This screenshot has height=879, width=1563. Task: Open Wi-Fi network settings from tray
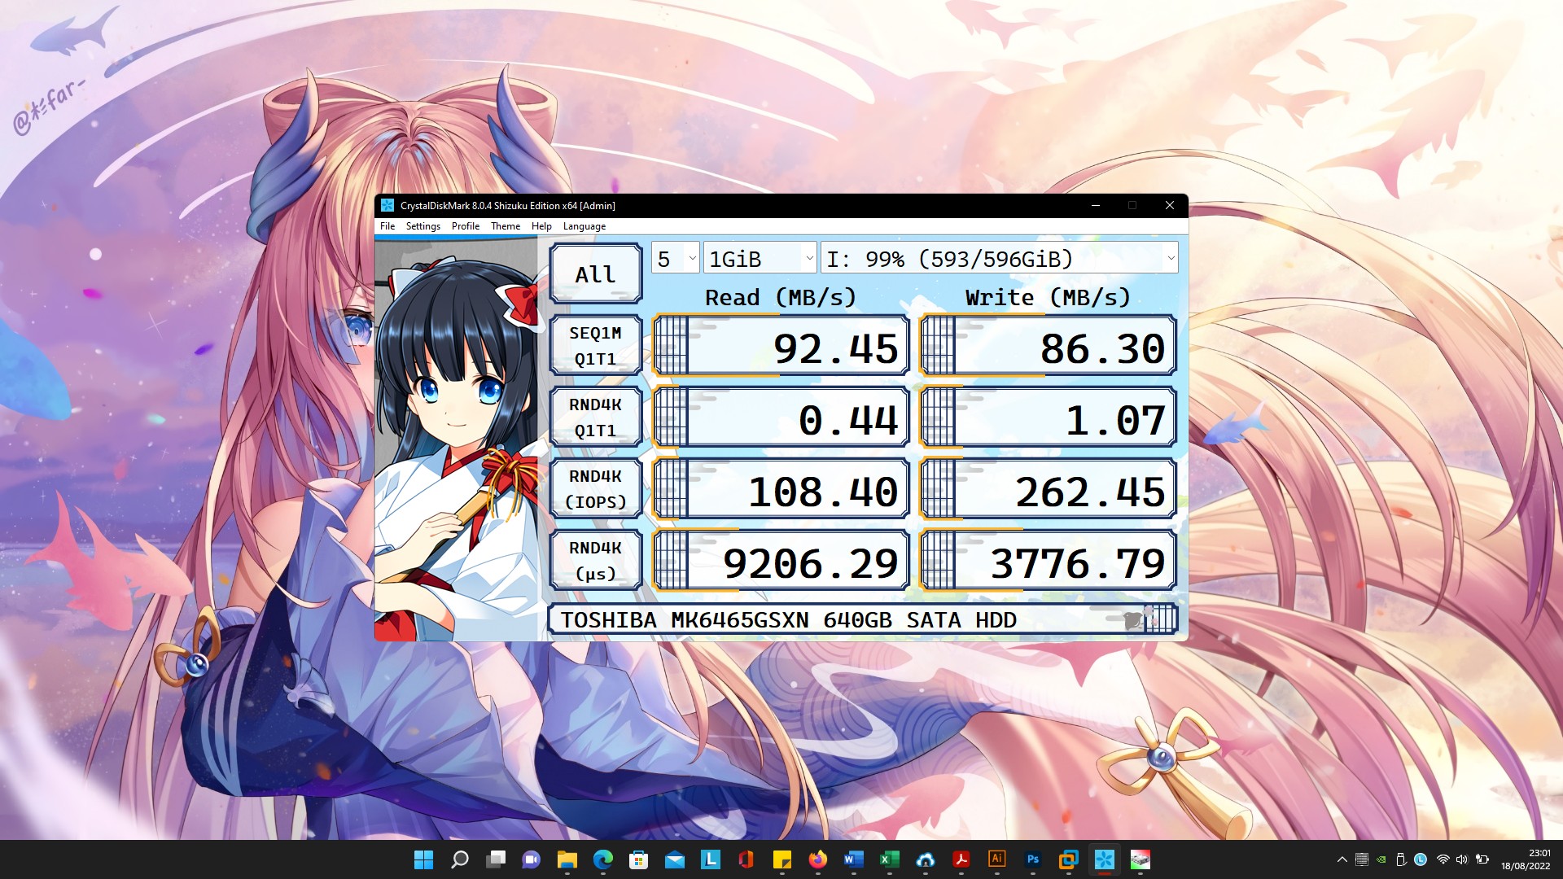(1443, 859)
